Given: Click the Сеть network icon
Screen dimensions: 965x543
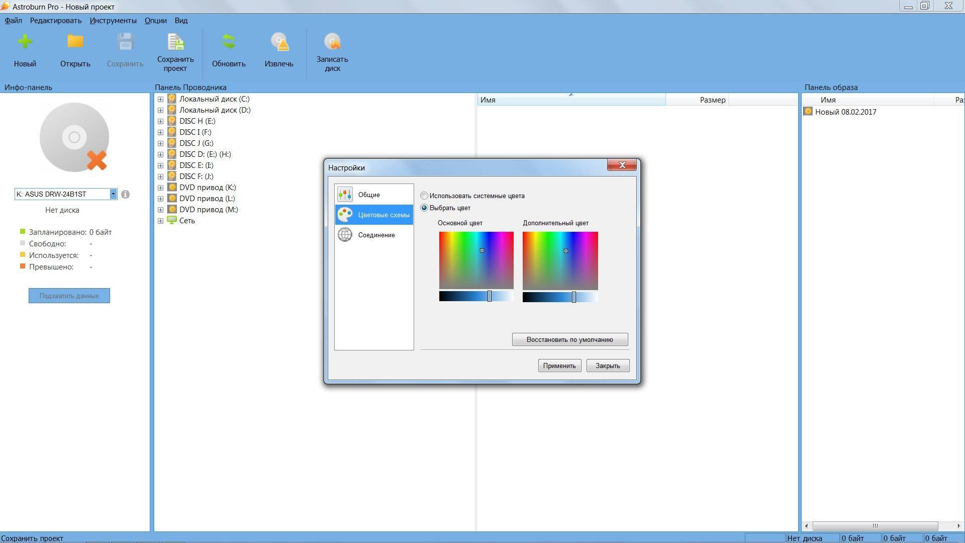Looking at the screenshot, I should 172,221.
